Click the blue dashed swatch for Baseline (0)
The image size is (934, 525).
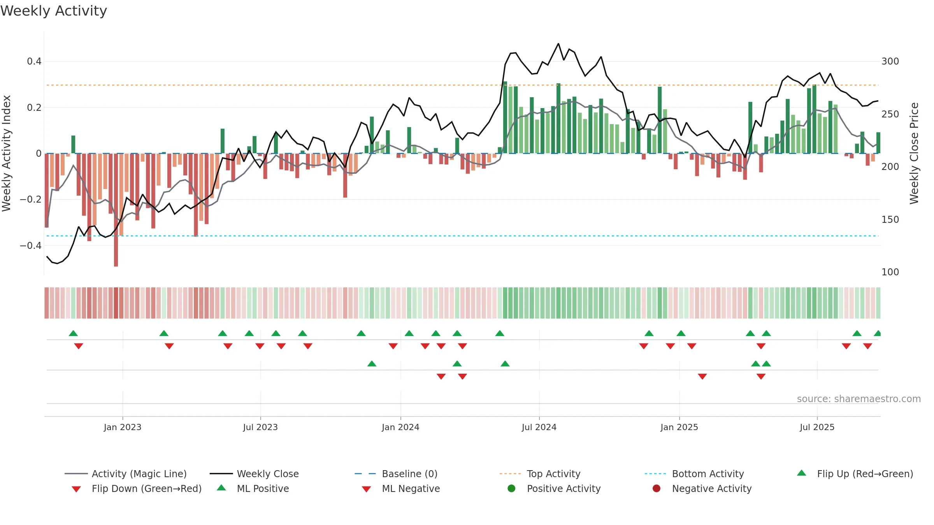[x=365, y=474]
